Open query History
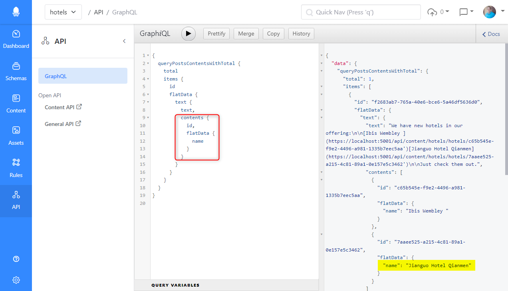 pos(301,34)
